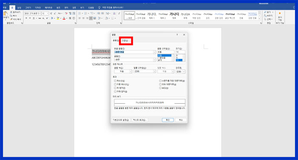Click the Font style input field
The image size is (298, 160).
(166, 52)
